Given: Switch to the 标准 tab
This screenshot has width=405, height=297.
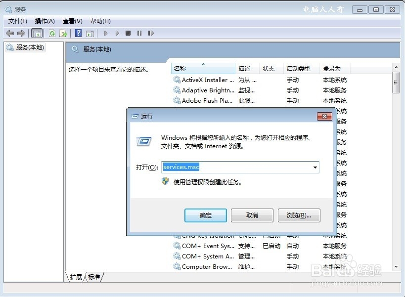Looking at the screenshot, I should 94,277.
